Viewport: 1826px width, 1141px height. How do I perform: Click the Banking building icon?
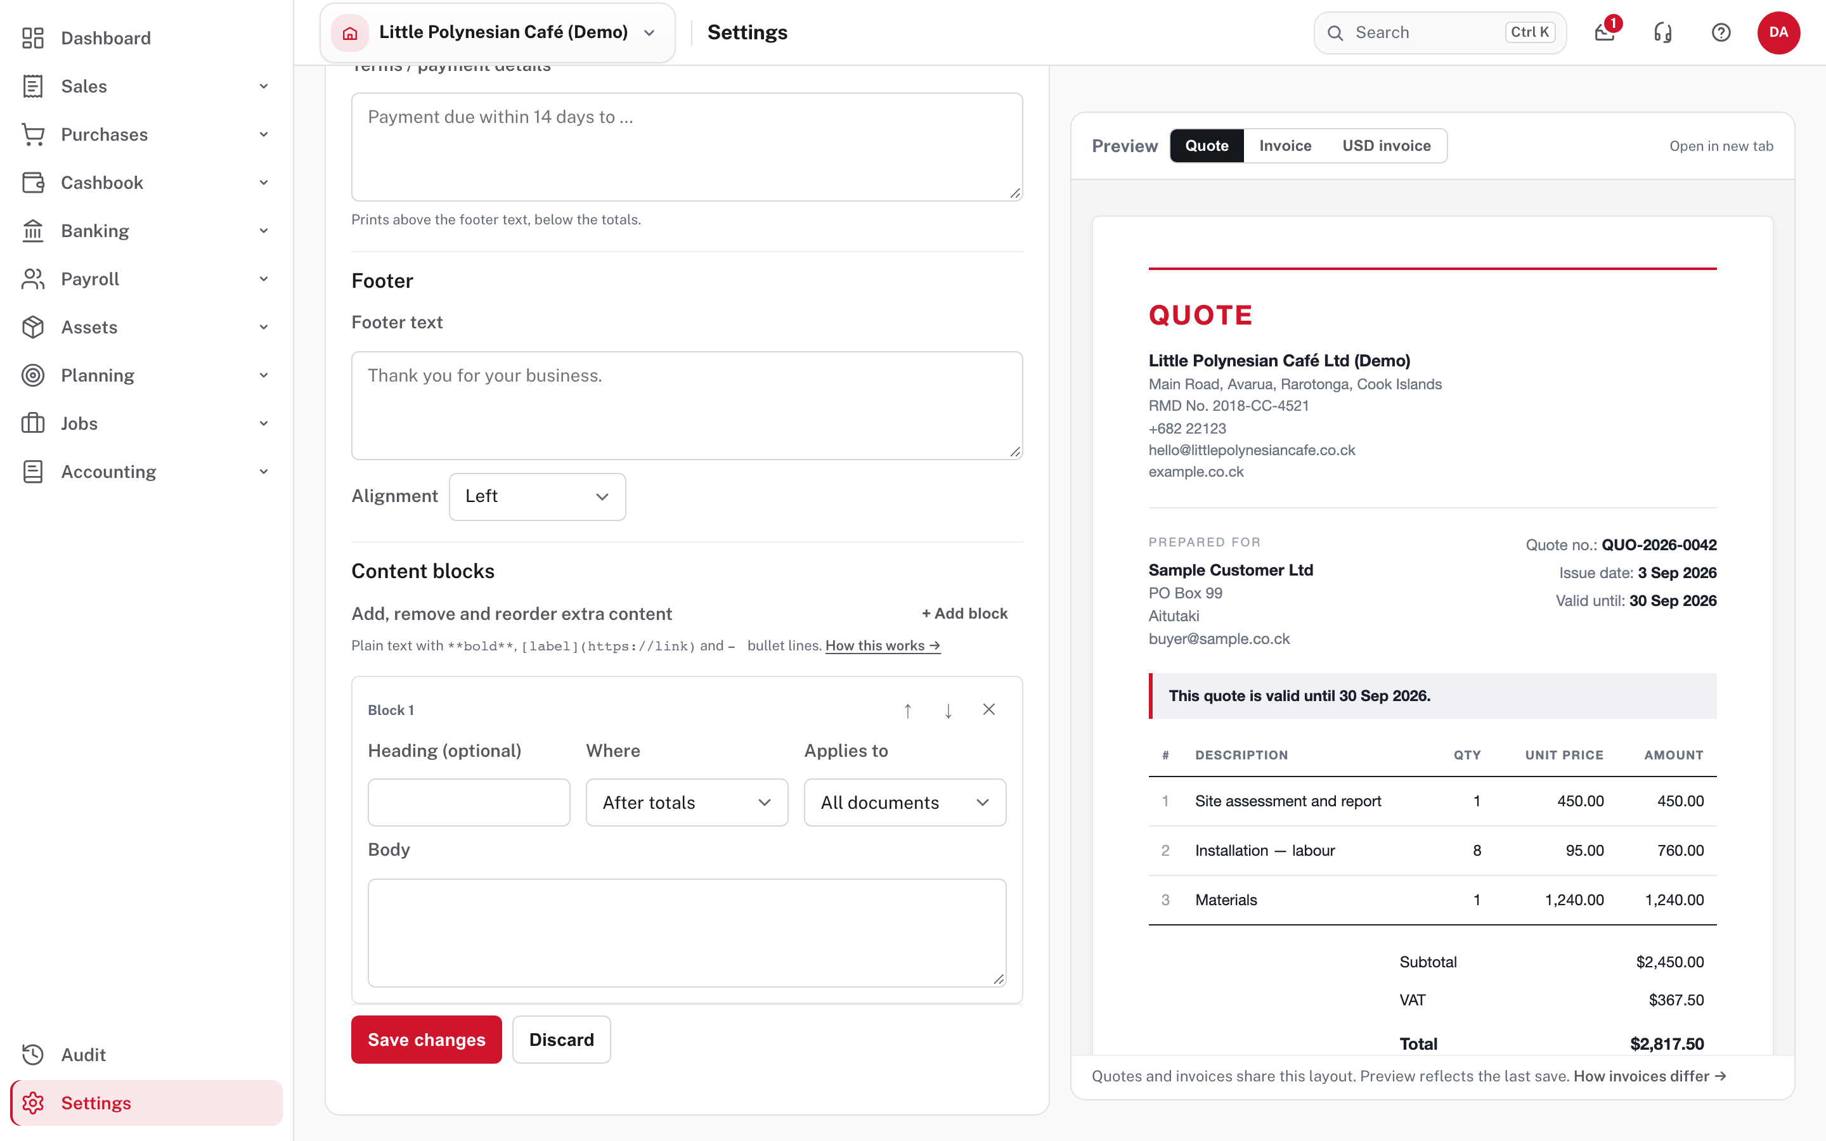click(x=32, y=231)
